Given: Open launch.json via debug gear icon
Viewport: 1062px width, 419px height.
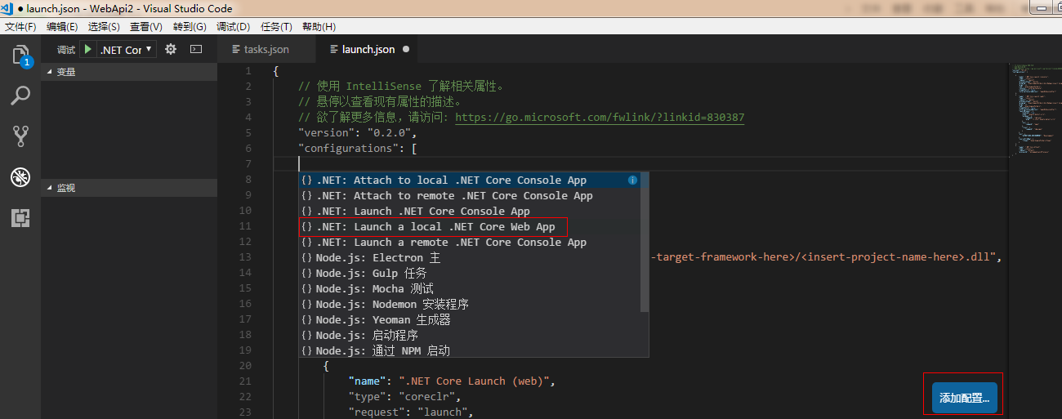Looking at the screenshot, I should pos(171,49).
